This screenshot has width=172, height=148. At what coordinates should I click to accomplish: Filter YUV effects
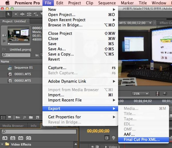click(21, 138)
